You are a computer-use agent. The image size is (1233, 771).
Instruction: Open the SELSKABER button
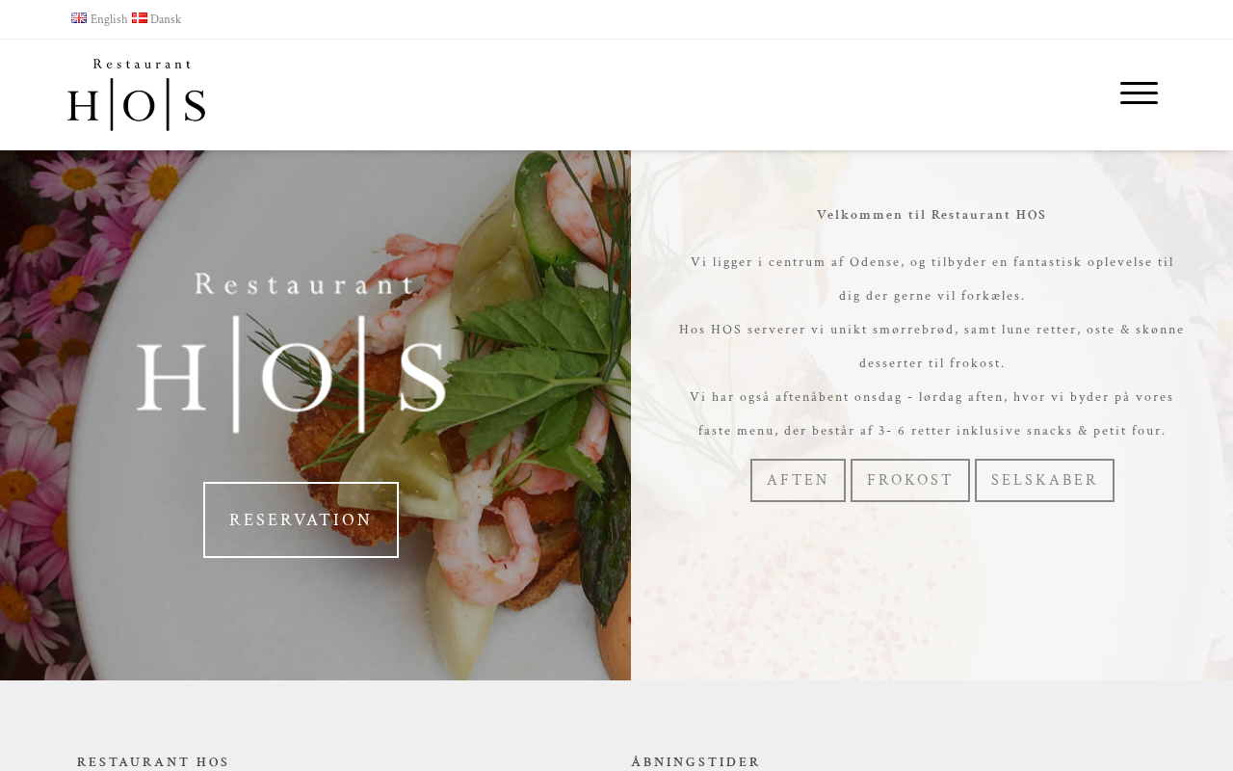[1044, 480]
